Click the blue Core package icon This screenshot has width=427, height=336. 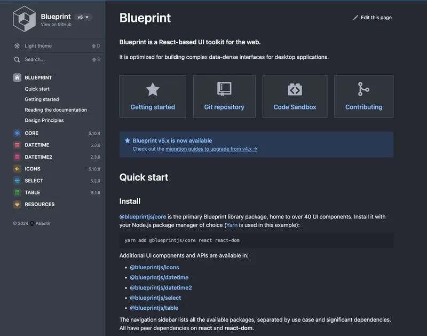(17, 133)
